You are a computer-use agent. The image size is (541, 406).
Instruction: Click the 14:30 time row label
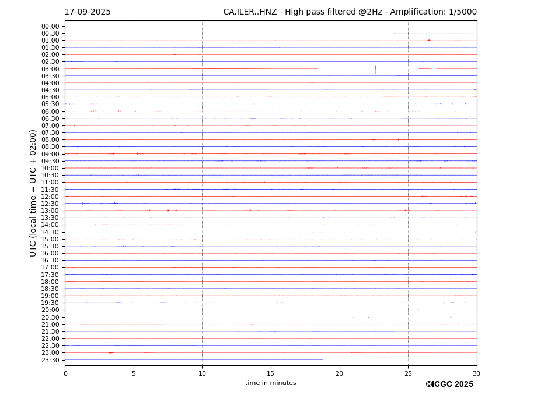pos(50,232)
